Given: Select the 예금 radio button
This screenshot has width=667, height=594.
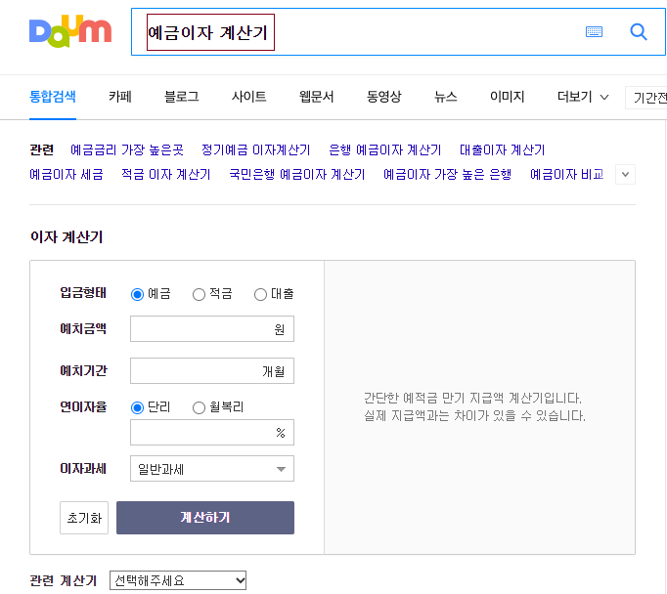Looking at the screenshot, I should (137, 294).
